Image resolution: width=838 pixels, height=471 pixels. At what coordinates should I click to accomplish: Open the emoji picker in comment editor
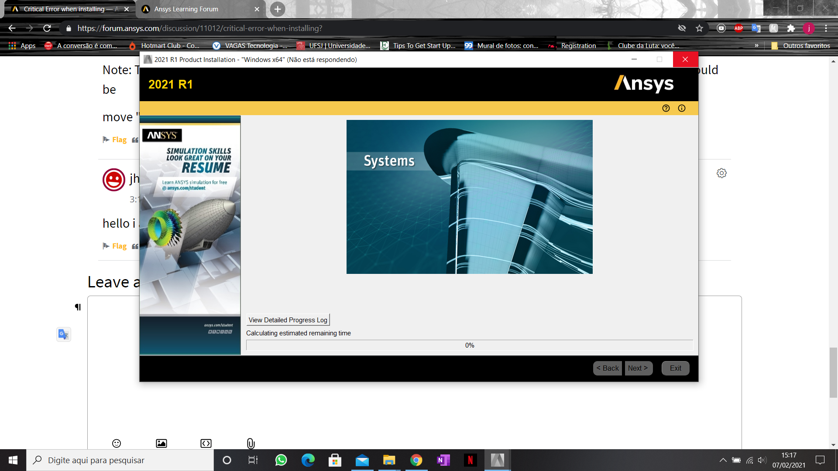coord(117,443)
